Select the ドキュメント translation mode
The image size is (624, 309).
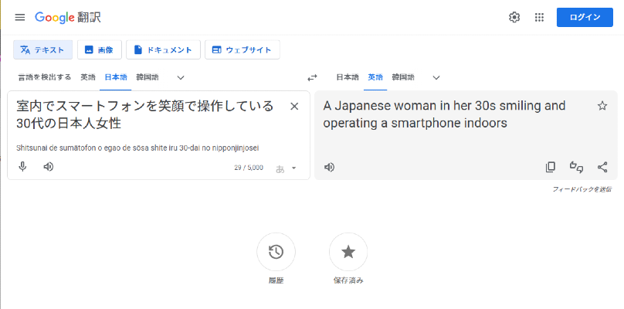[x=163, y=49]
